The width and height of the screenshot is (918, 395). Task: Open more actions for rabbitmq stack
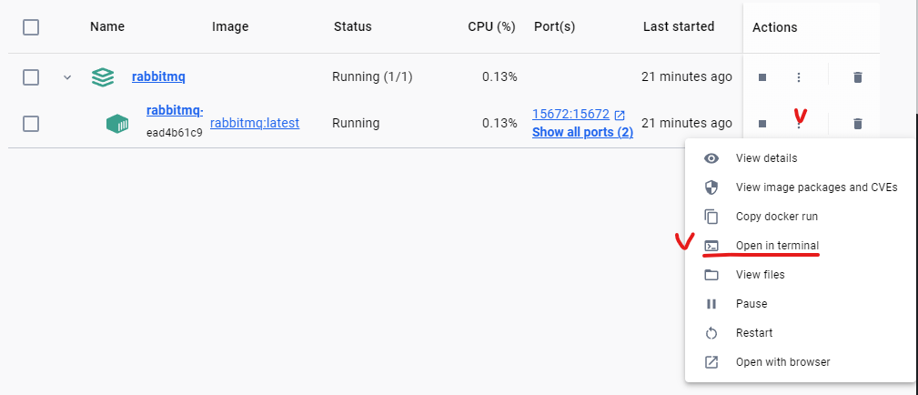(799, 77)
